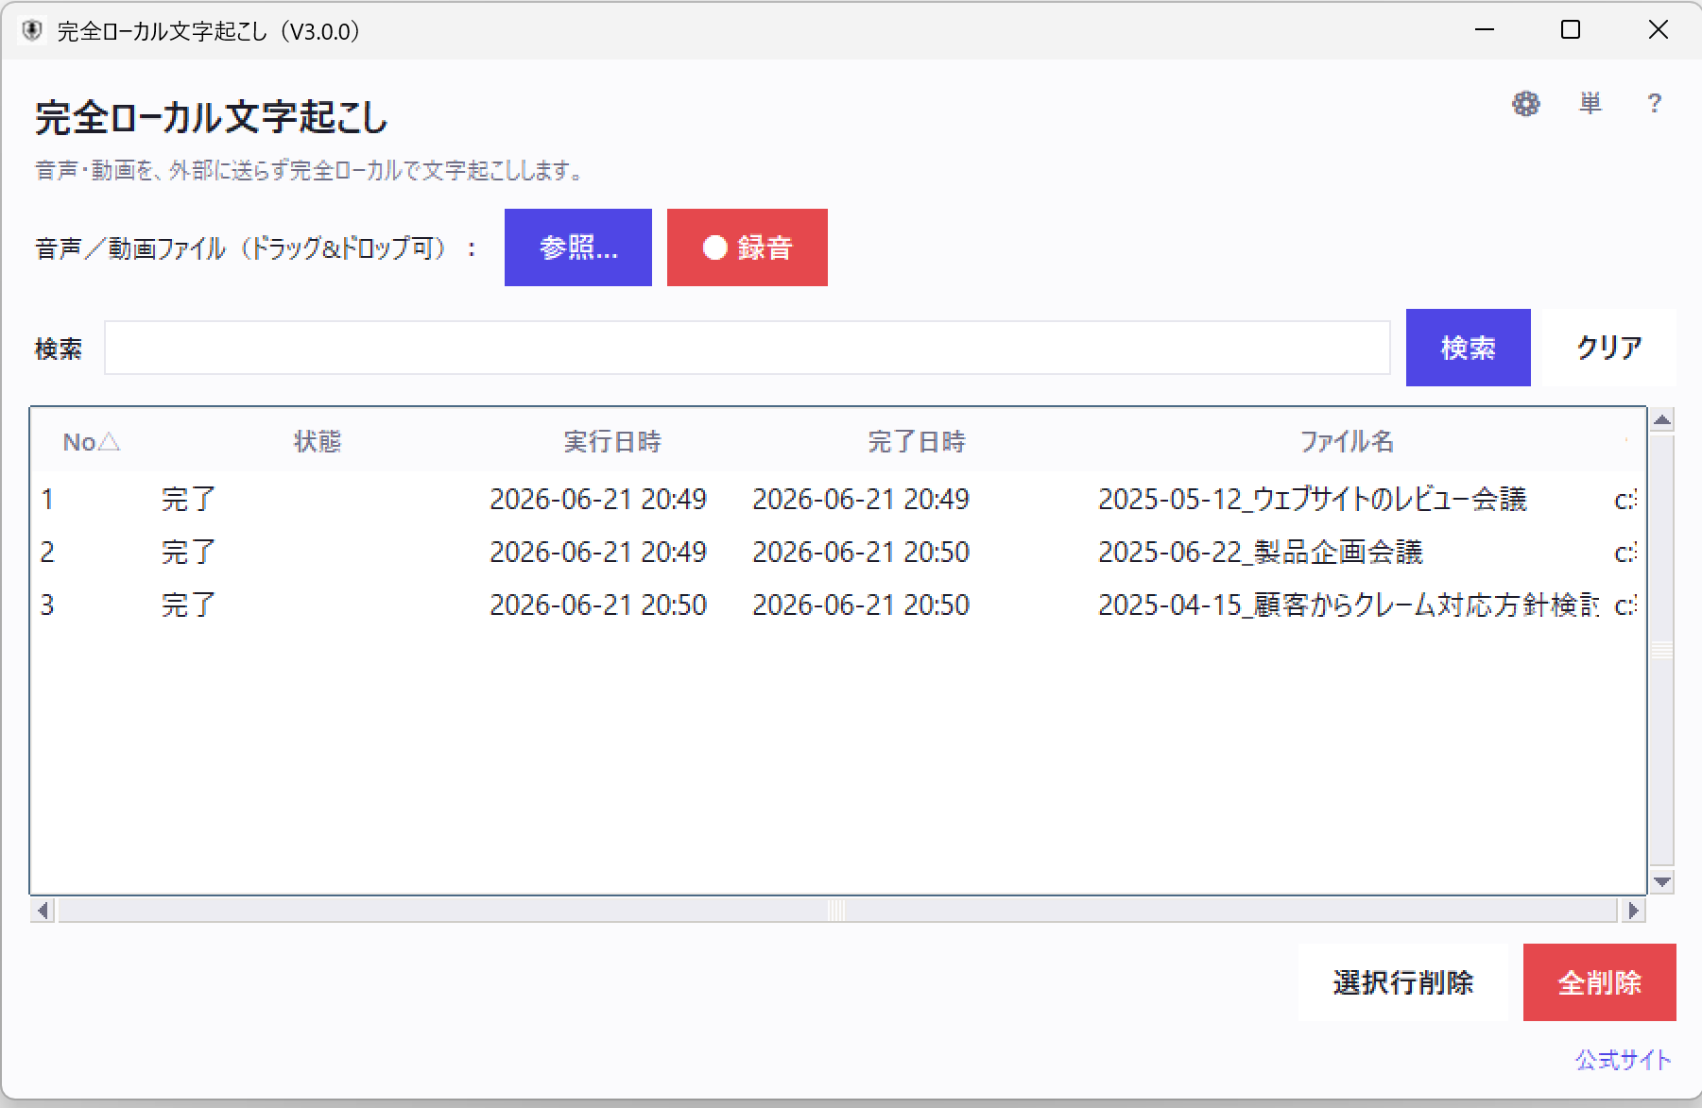Open help with the question mark icon

(1654, 103)
